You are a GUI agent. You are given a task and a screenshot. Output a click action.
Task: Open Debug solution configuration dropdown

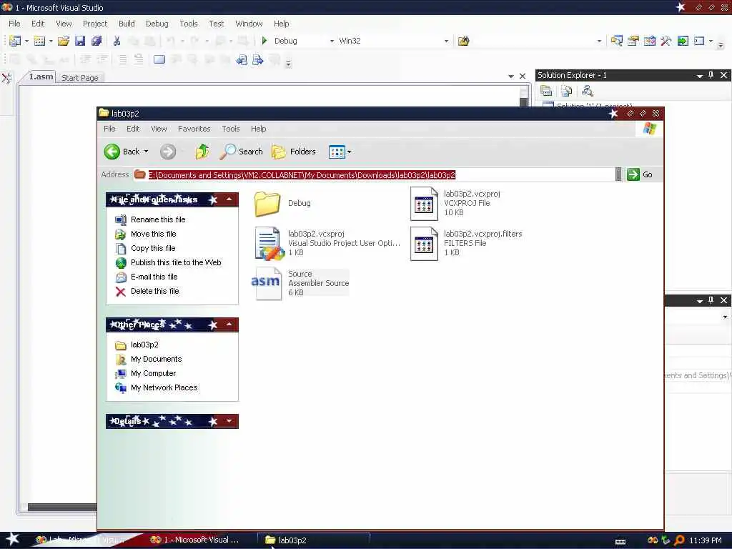point(332,41)
